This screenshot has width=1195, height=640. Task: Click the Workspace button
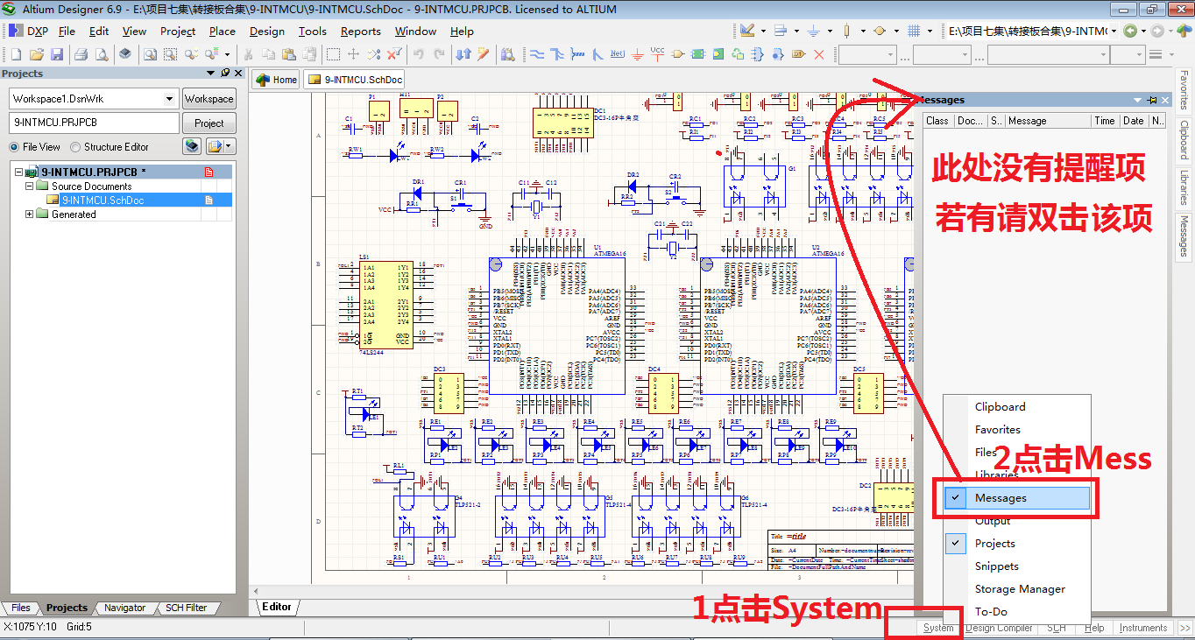209,98
